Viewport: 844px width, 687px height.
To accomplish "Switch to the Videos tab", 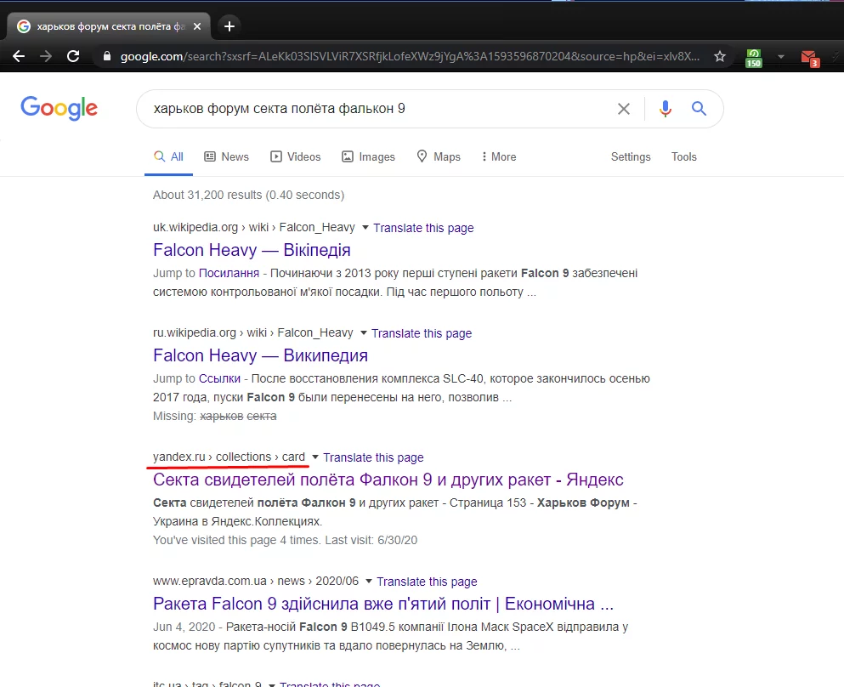I will click(296, 156).
